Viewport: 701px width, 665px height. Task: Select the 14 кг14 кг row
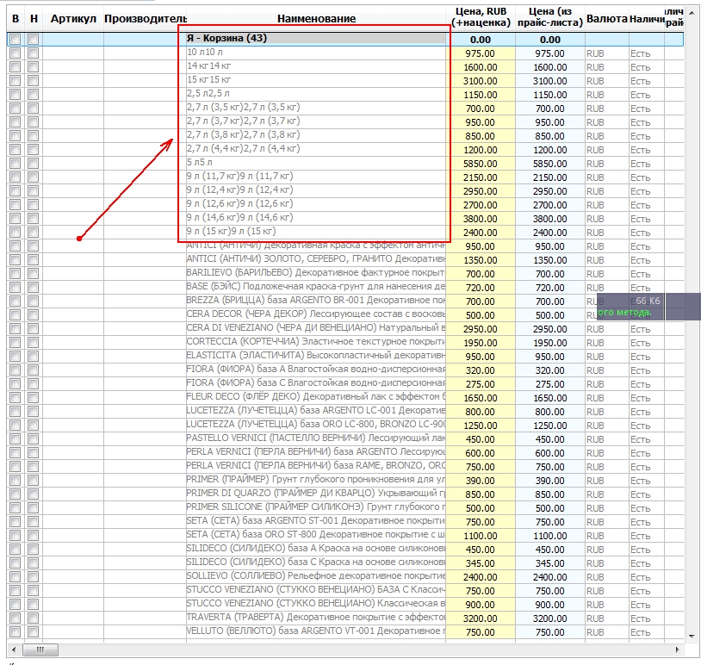coord(345,66)
